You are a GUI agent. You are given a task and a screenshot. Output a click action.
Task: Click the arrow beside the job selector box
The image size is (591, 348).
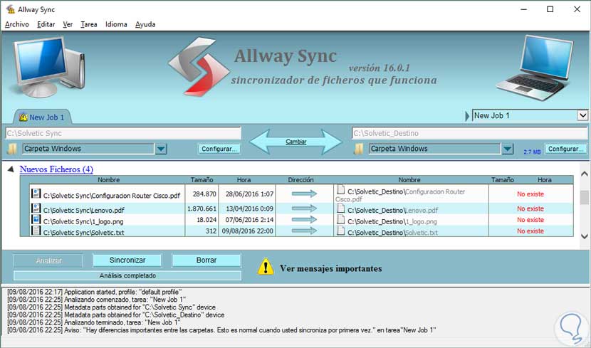pyautogui.click(x=468, y=116)
